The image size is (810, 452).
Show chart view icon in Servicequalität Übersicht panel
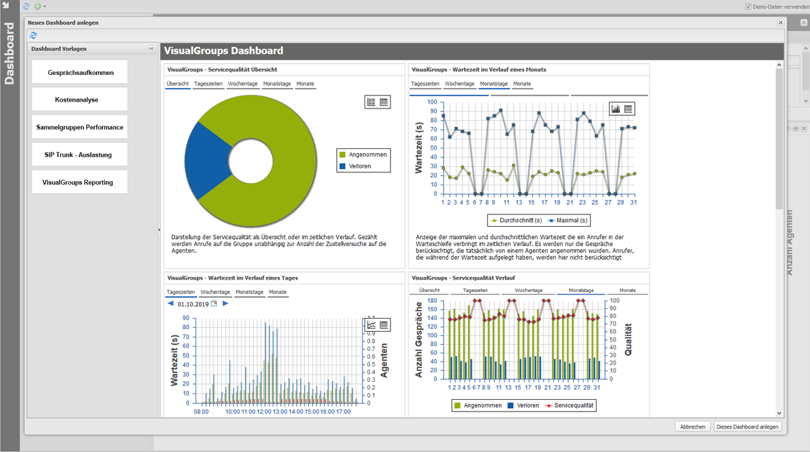point(371,102)
